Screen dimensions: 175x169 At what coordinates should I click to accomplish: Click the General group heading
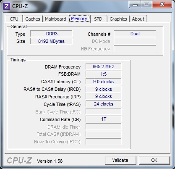point(18,26)
